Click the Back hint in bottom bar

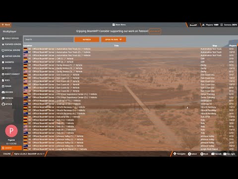tap(204, 154)
